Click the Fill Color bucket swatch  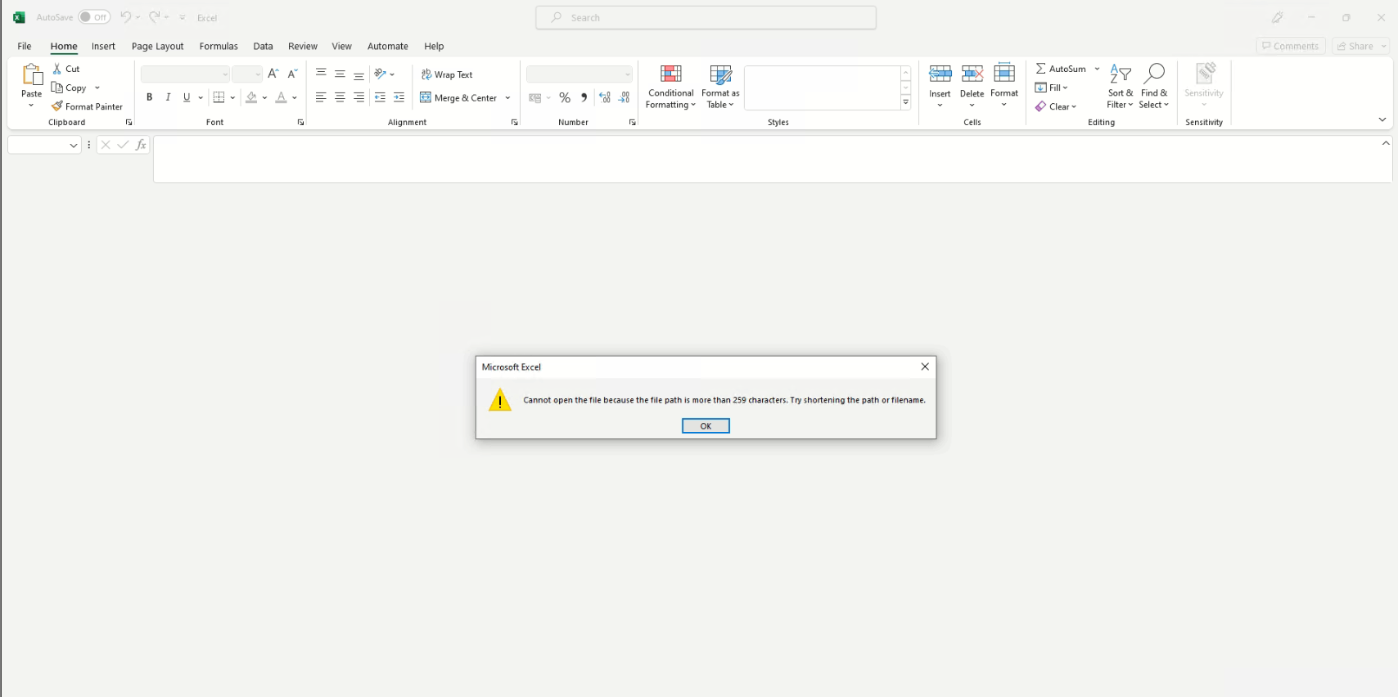pyautogui.click(x=251, y=97)
